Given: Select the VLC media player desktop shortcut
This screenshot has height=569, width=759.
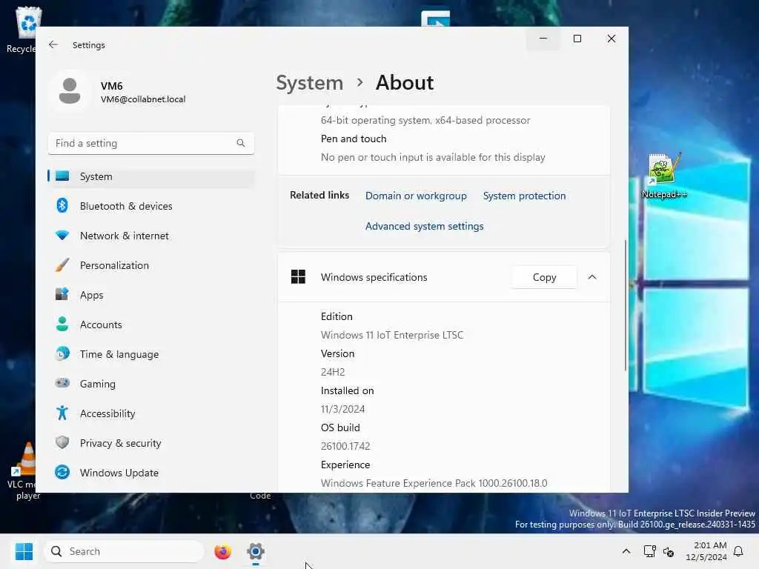Looking at the screenshot, I should pyautogui.click(x=21, y=471).
